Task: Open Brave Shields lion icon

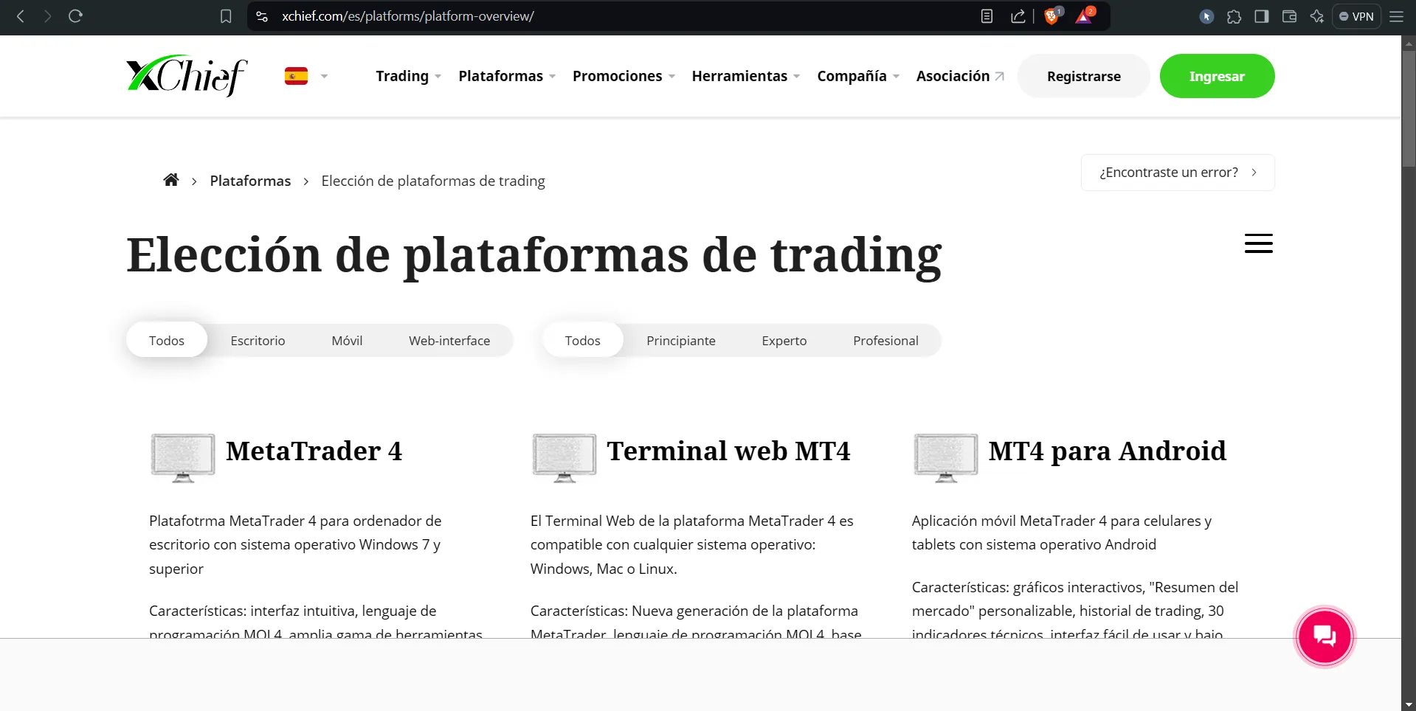Action: pos(1052,16)
